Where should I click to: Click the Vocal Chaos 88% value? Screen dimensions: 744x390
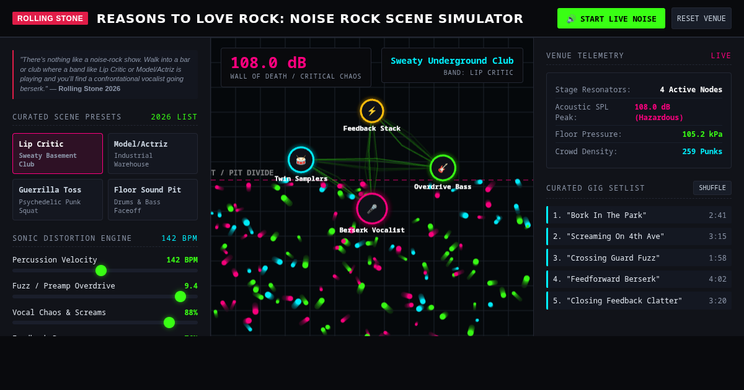pyautogui.click(x=191, y=313)
